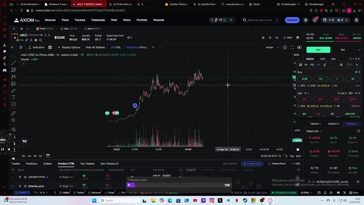Toggle percent scale on the chart

tap(286, 156)
